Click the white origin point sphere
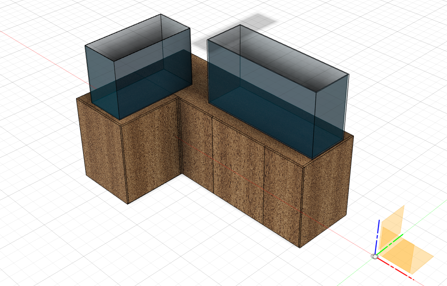 point(375,256)
